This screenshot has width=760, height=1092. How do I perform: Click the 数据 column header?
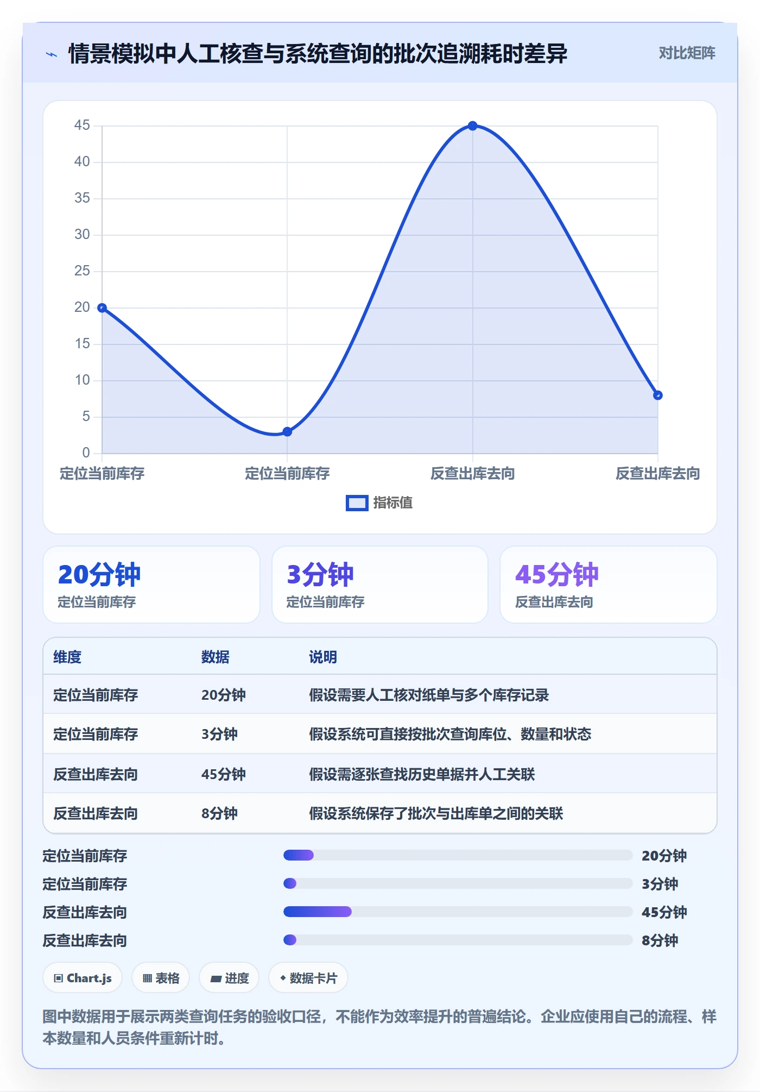coord(216,657)
